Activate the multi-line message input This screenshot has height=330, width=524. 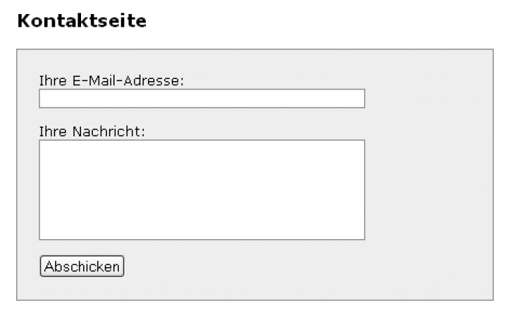pos(201,189)
